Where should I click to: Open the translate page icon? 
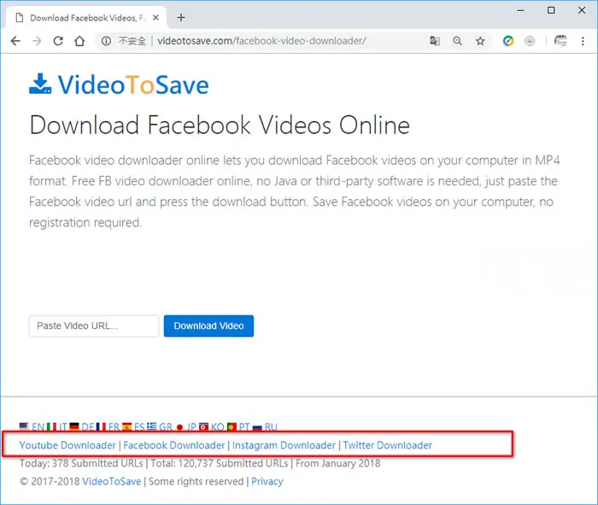435,41
